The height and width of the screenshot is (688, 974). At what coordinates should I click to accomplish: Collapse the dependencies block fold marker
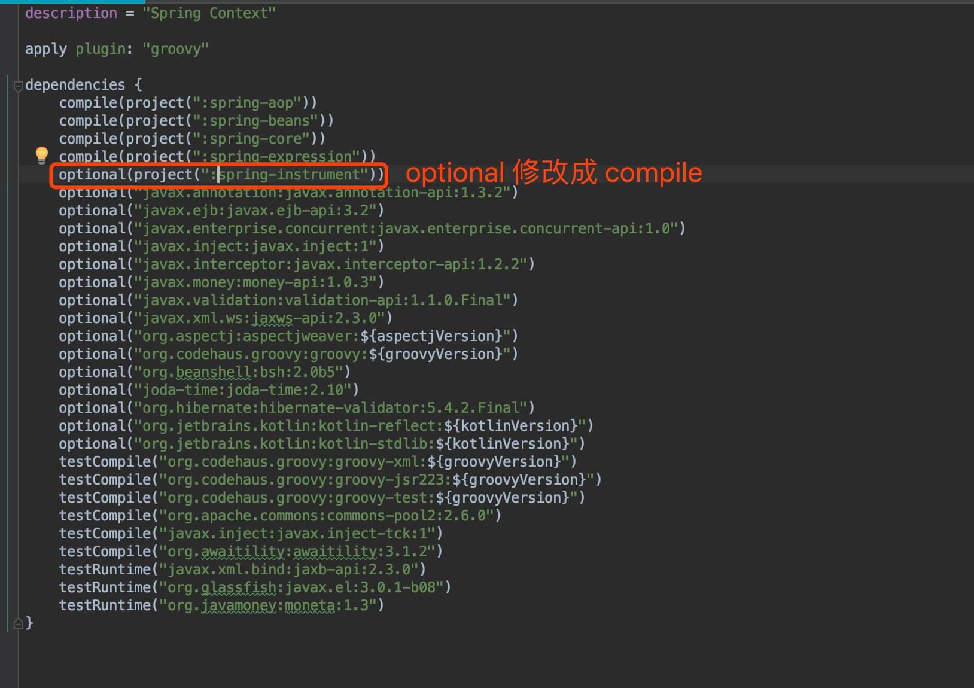coord(18,86)
